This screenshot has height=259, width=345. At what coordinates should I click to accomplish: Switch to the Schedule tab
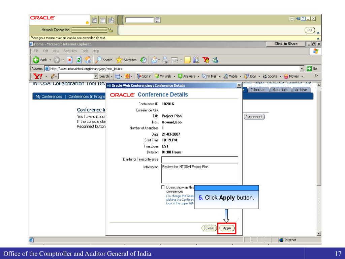(x=258, y=90)
